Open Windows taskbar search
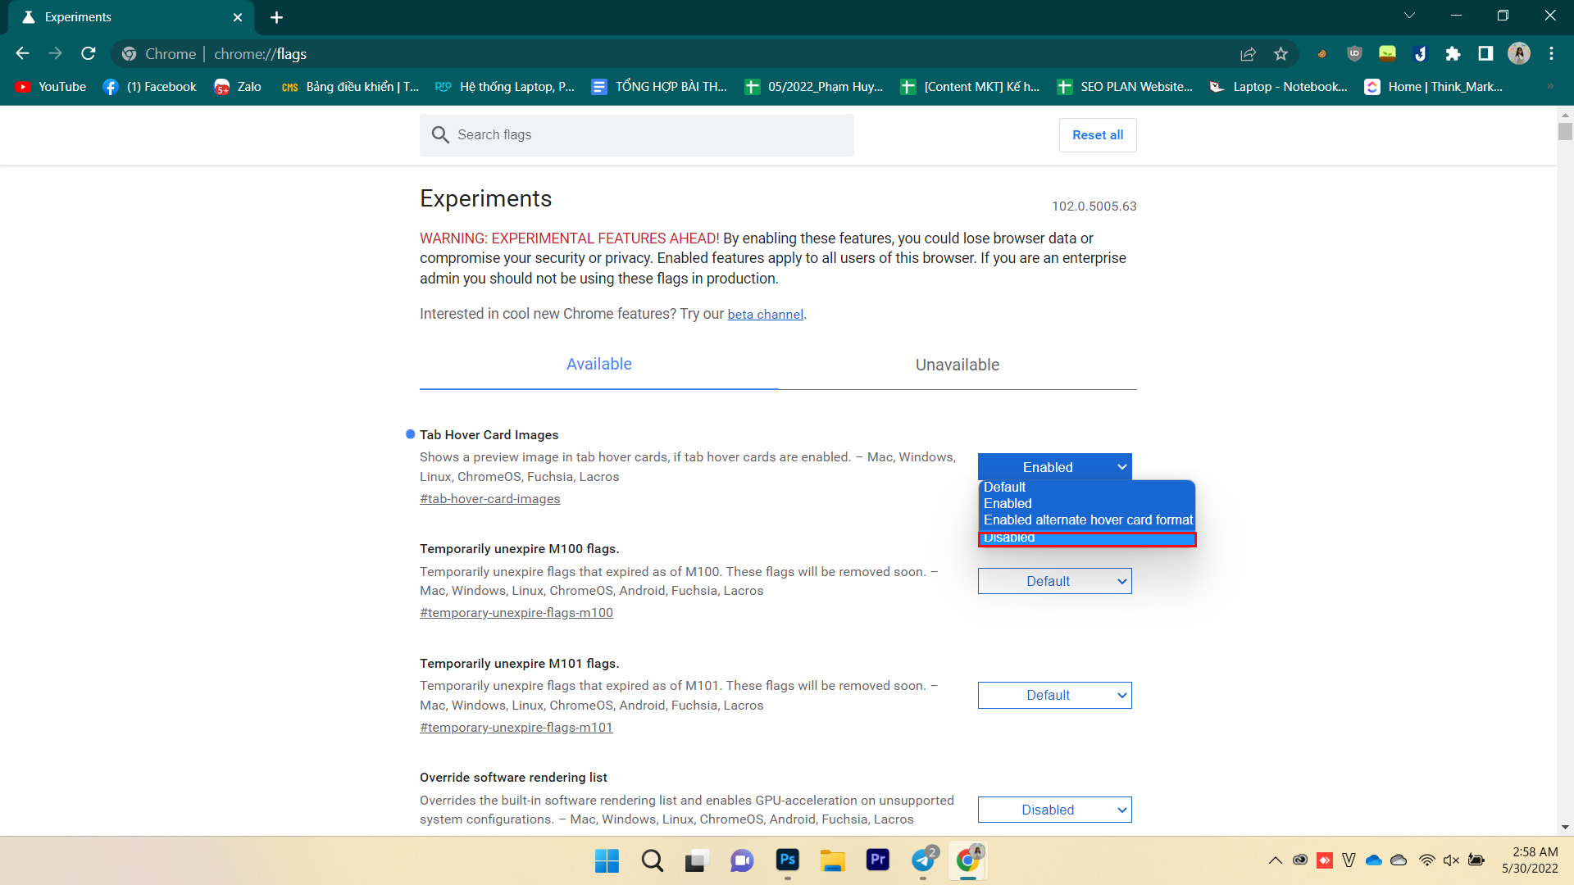Viewport: 1574px width, 885px height. tap(652, 860)
